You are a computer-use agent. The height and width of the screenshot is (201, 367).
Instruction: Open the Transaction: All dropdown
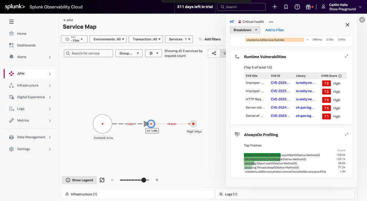146,39
